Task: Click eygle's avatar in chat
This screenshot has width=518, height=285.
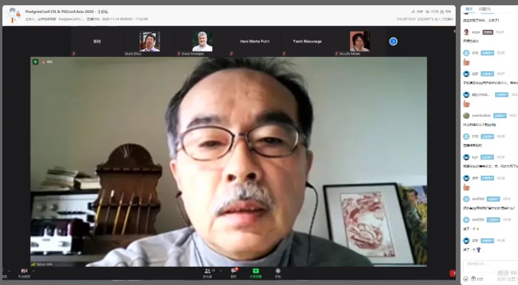Action: click(466, 32)
